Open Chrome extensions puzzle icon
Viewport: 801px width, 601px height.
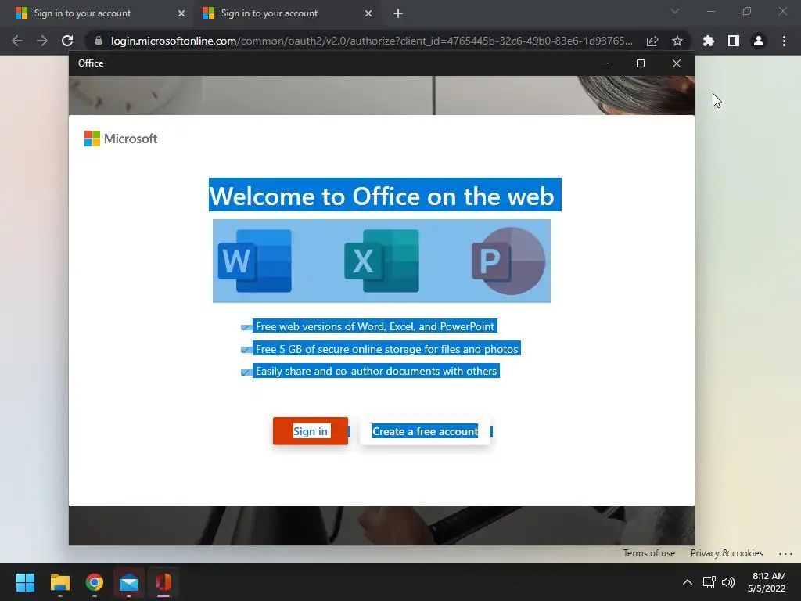click(709, 41)
